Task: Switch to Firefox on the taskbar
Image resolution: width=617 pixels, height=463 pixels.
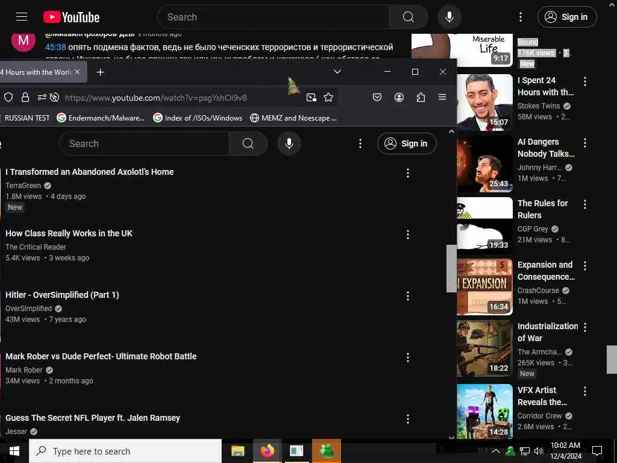Action: (267, 451)
